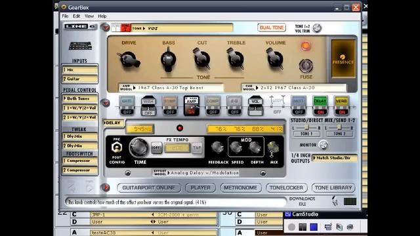Viewport: 420px width, 236px height.
Task: Click the red arrow beside the effects chain
Action: click(x=105, y=103)
